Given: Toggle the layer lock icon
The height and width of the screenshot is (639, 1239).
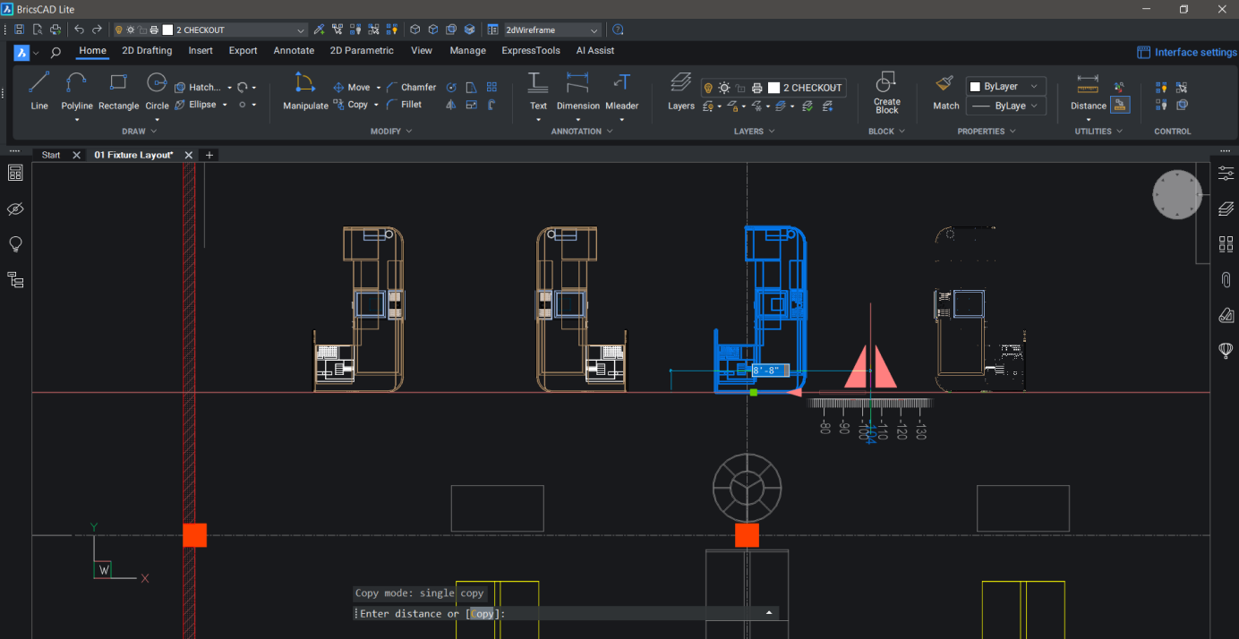Looking at the screenshot, I should coord(740,87).
